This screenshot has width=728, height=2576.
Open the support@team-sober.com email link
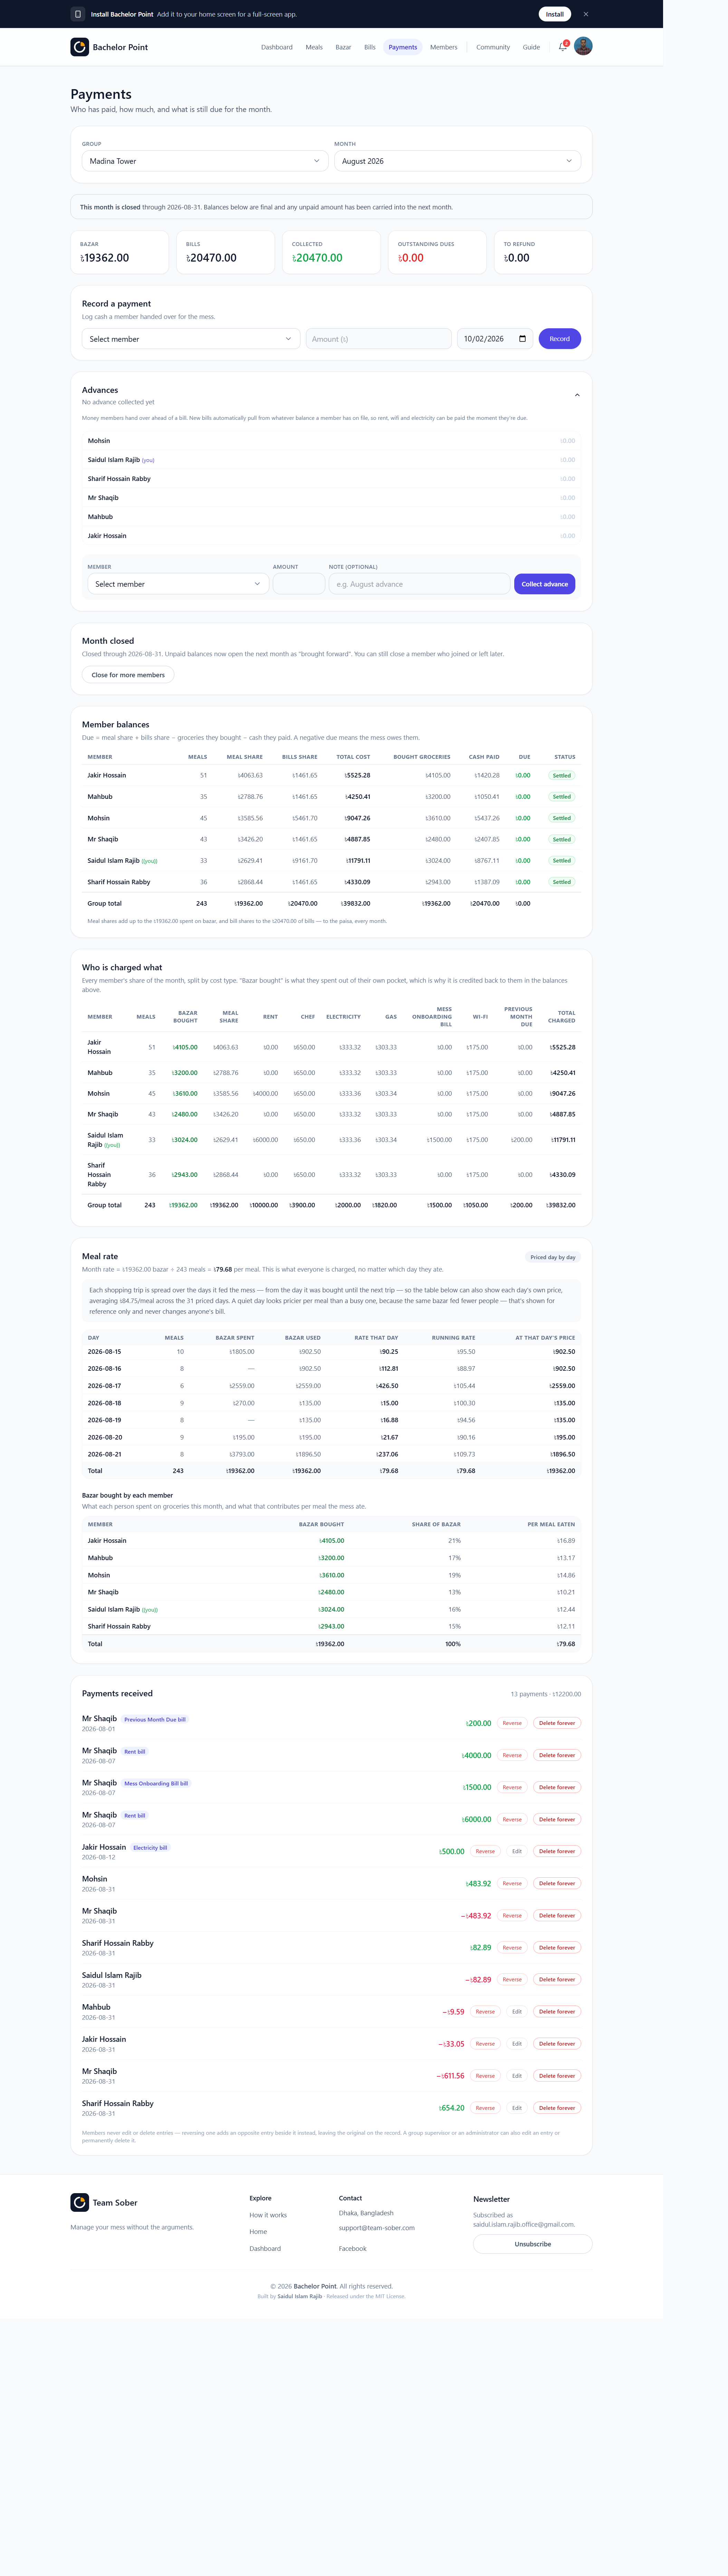(x=377, y=2228)
